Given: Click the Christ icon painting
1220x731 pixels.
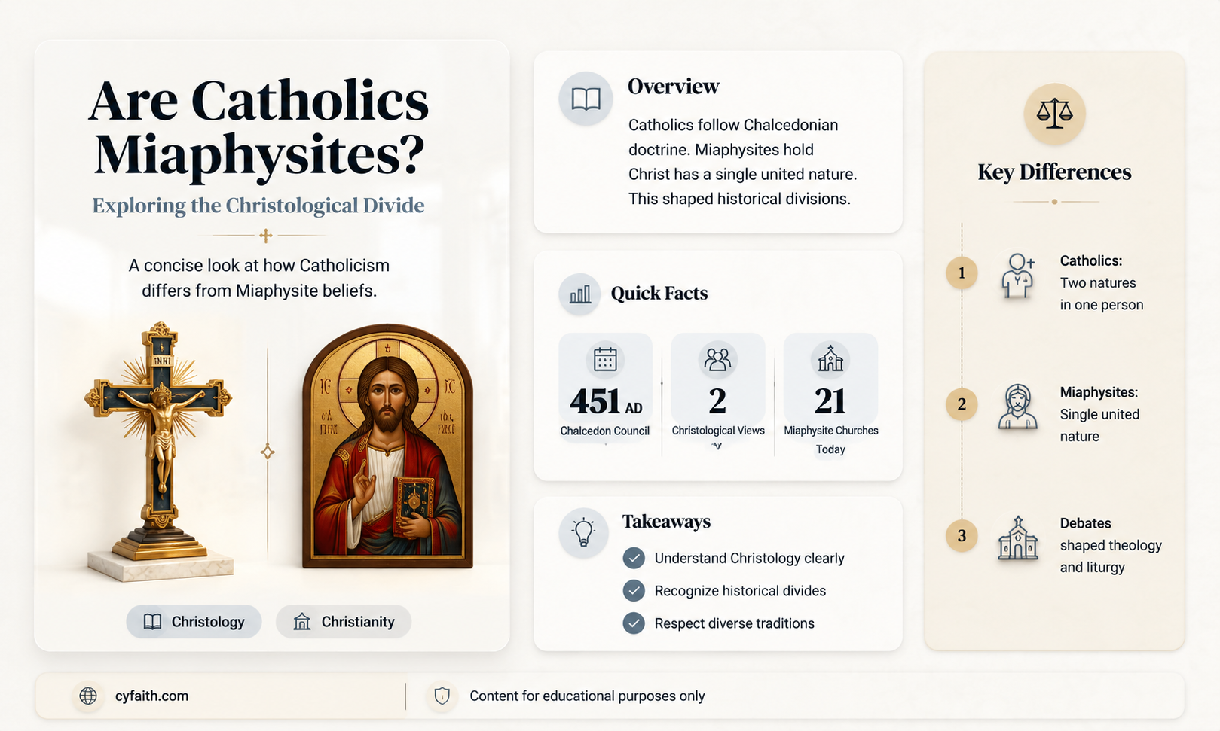Looking at the screenshot, I should pyautogui.click(x=387, y=446).
